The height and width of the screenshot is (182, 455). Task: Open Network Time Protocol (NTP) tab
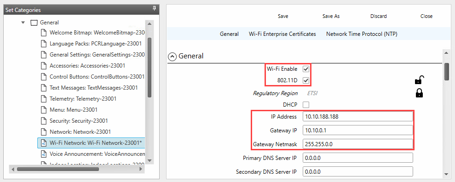[362, 34]
